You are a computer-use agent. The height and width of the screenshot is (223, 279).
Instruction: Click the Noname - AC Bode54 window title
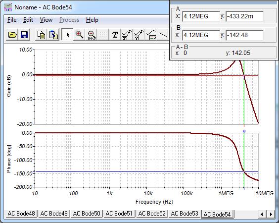pos(43,7)
